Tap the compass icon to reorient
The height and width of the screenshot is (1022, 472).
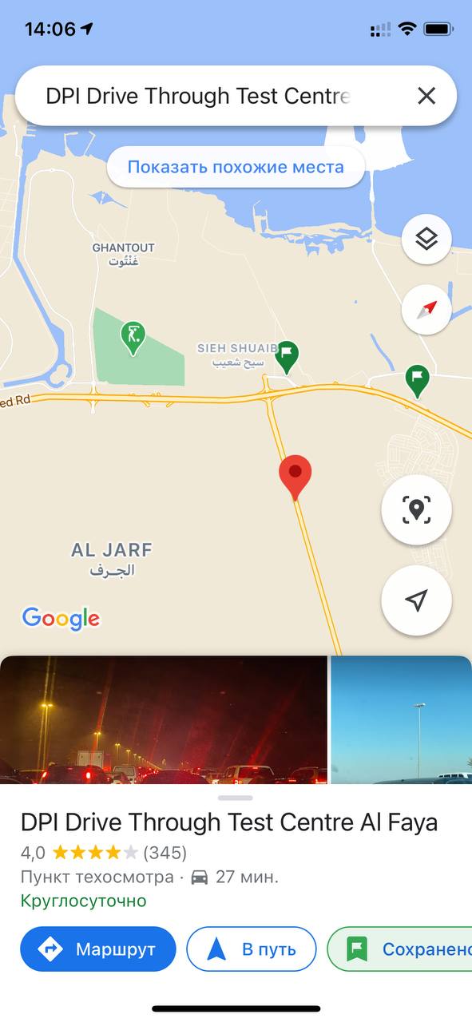pyautogui.click(x=426, y=309)
